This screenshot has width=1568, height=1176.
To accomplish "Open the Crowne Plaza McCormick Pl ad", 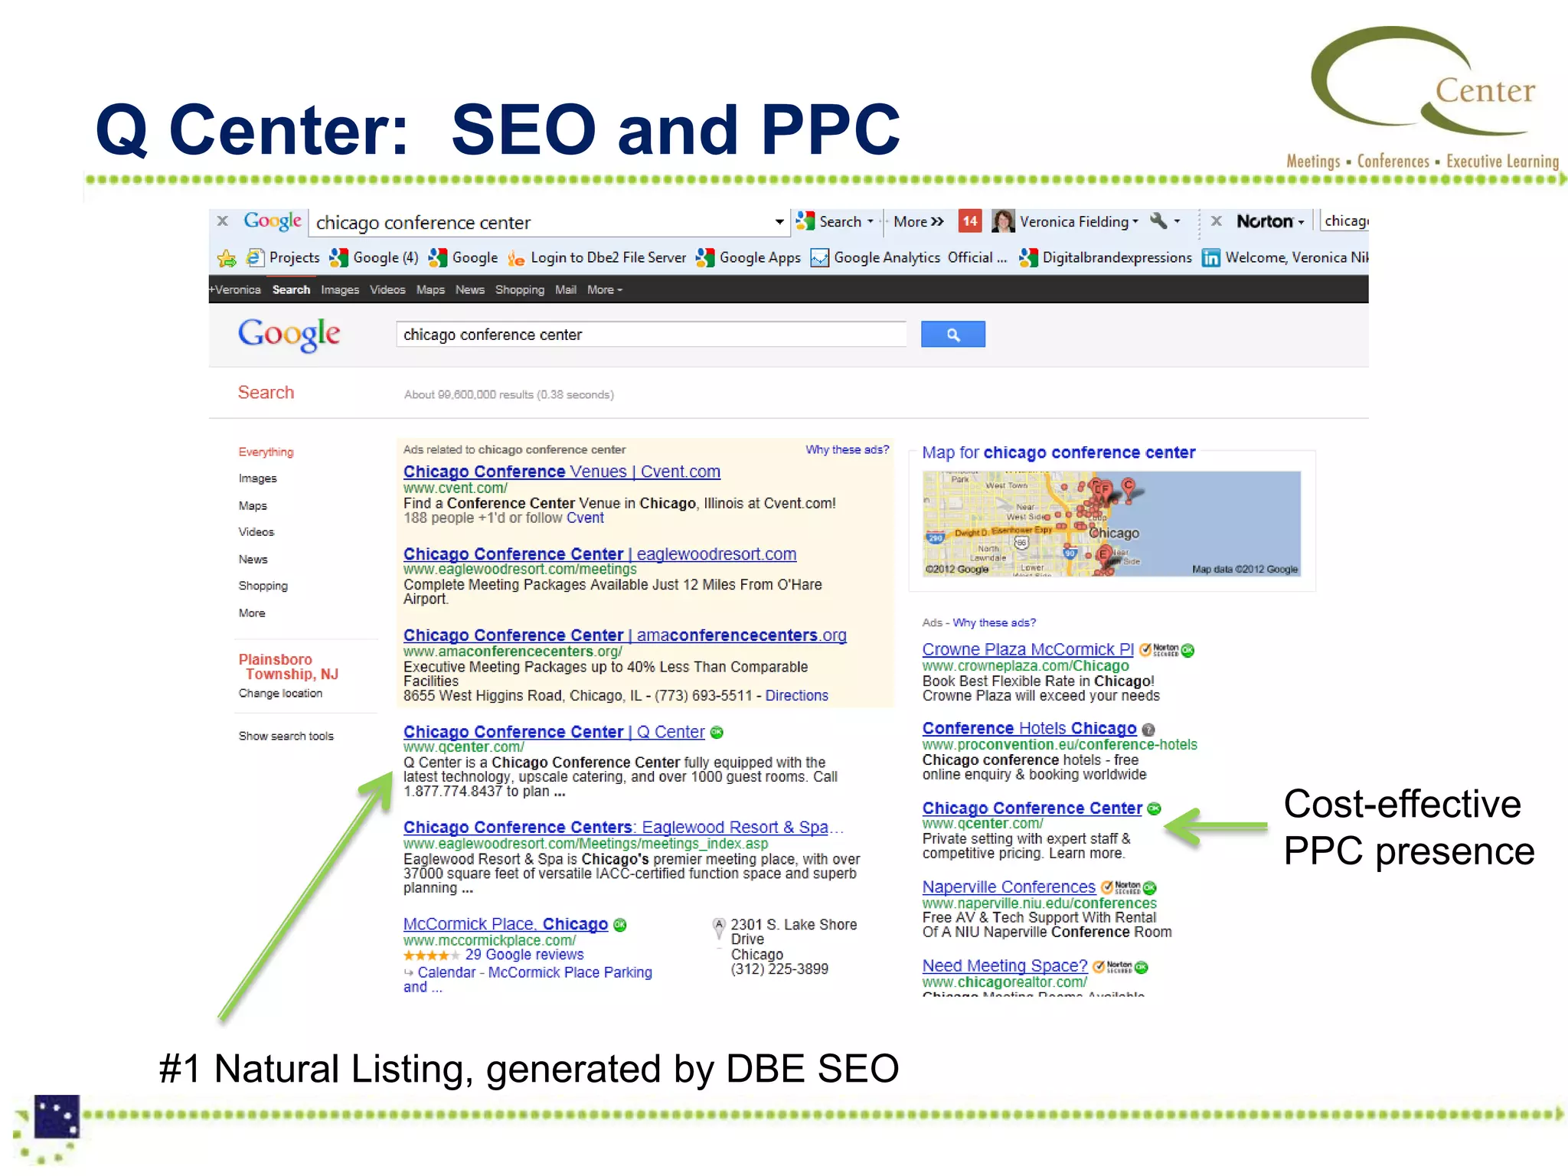I will [1027, 649].
